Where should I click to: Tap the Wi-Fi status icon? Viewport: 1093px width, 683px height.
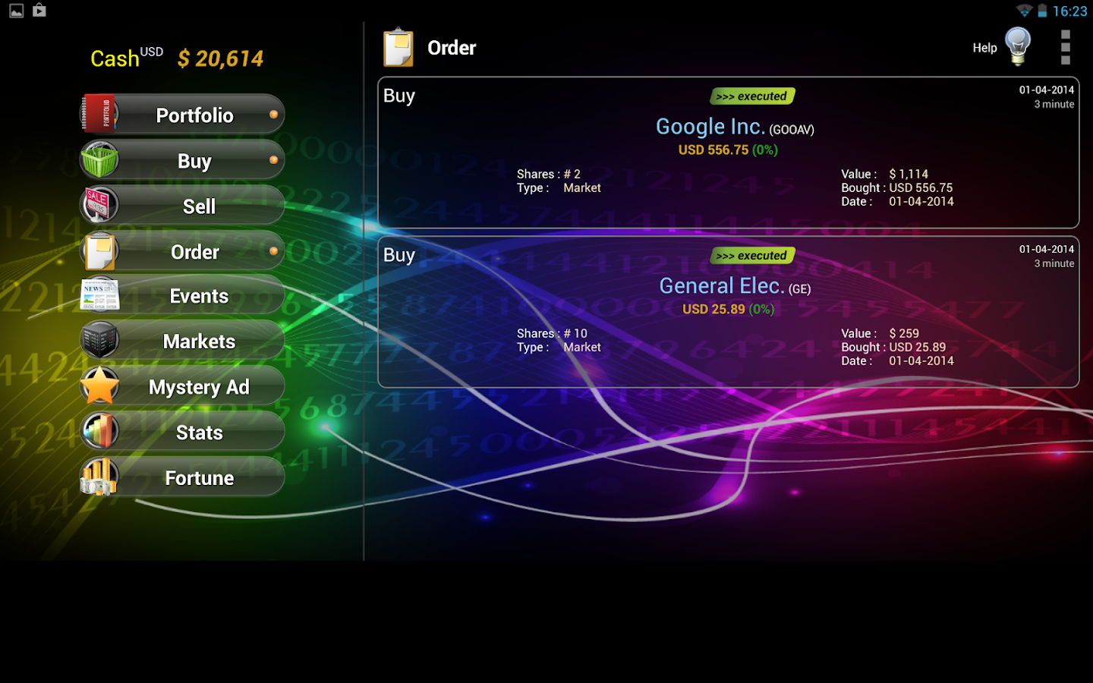coord(1025,11)
